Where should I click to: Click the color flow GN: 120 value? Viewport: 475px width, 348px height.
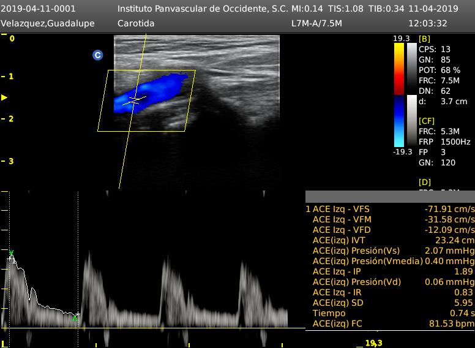point(437,162)
